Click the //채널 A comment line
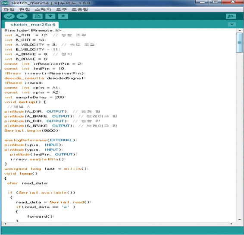 coord(19,107)
